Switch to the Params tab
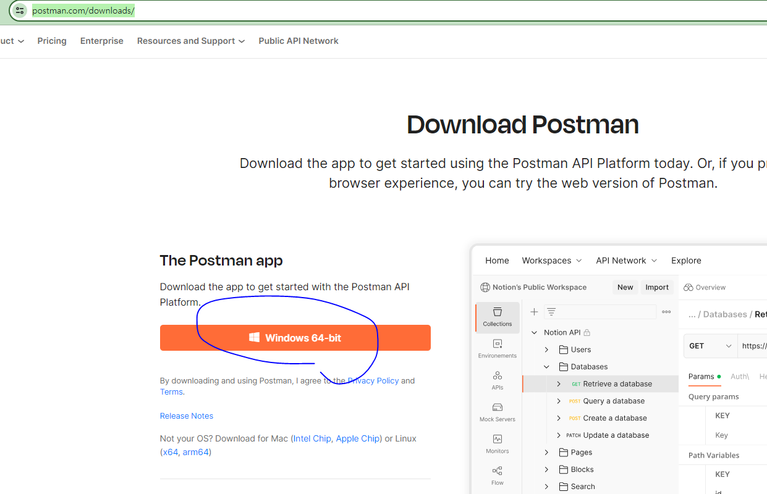The image size is (767, 494). (704, 376)
